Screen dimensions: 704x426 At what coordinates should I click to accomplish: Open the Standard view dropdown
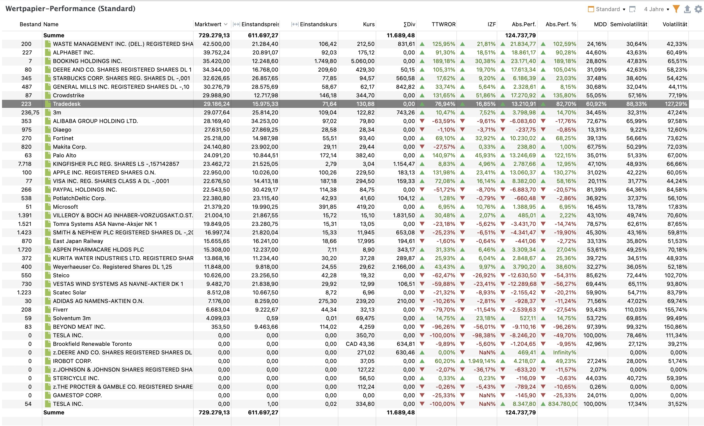pos(624,9)
